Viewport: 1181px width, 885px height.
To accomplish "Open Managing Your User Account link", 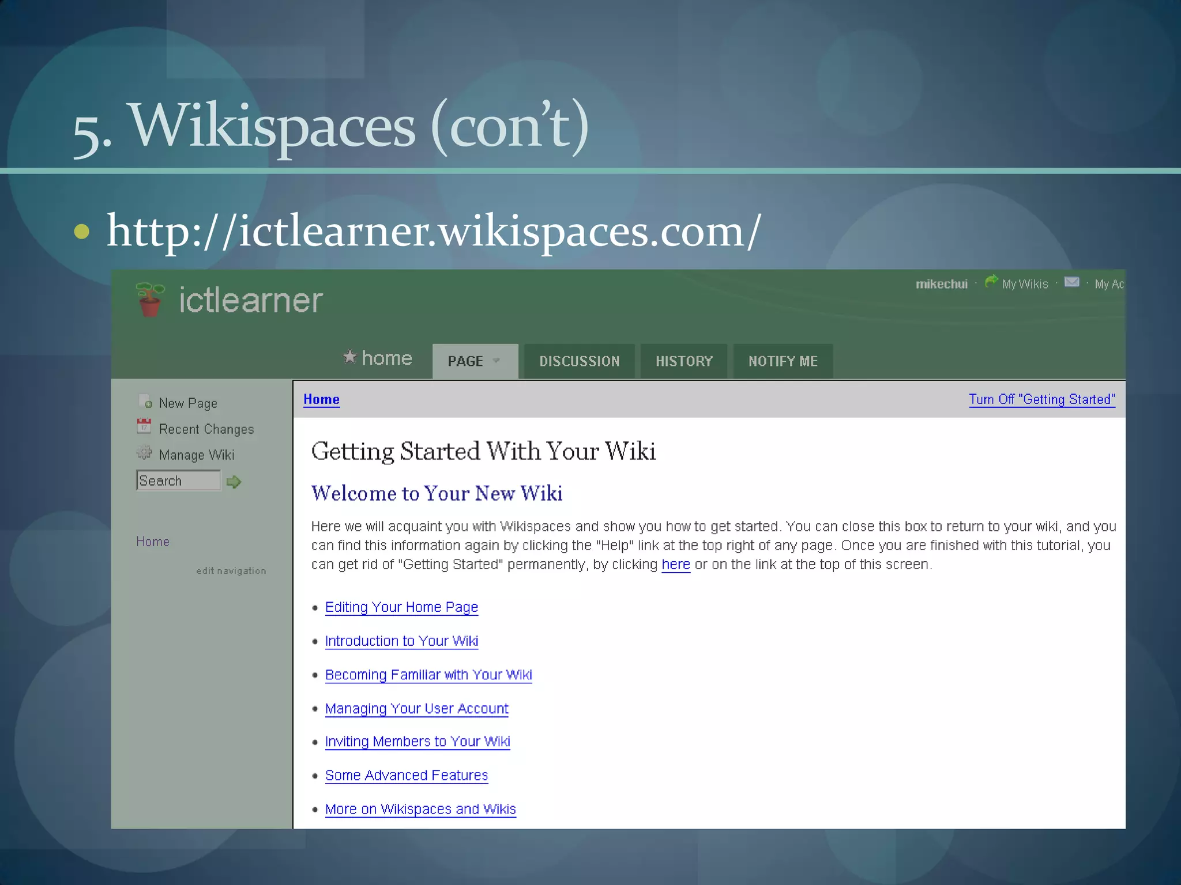I will click(x=417, y=709).
